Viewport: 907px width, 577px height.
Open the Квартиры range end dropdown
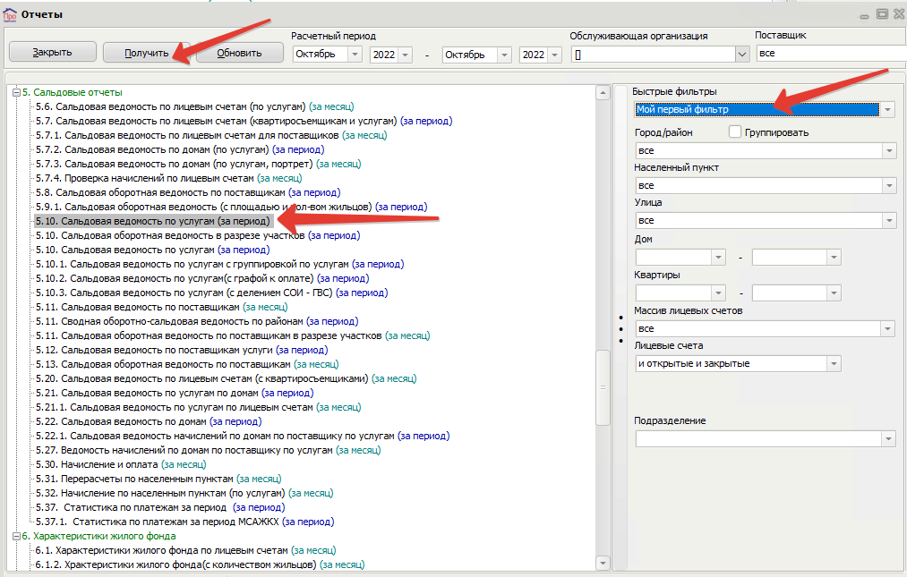(x=834, y=293)
